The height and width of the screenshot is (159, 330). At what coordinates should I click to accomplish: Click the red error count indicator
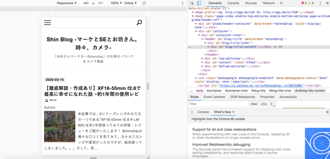point(304,3)
